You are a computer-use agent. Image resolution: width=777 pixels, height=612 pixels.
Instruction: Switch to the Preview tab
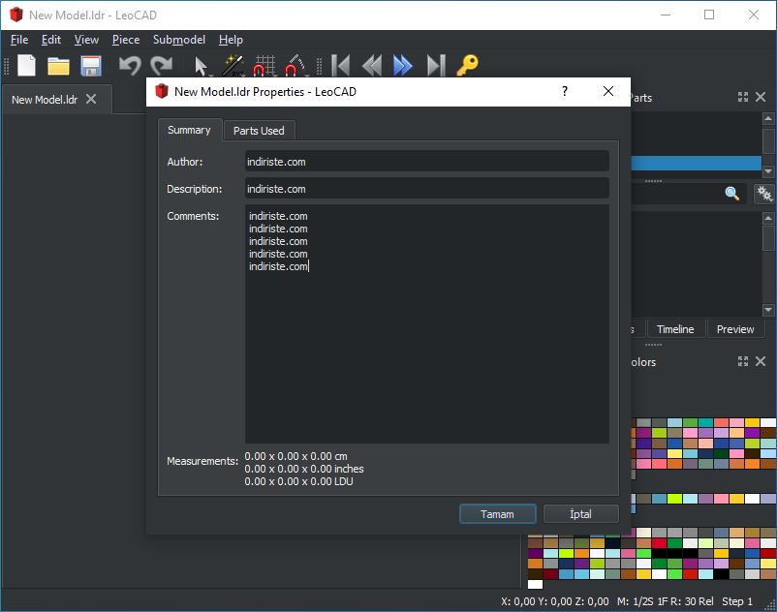click(735, 329)
